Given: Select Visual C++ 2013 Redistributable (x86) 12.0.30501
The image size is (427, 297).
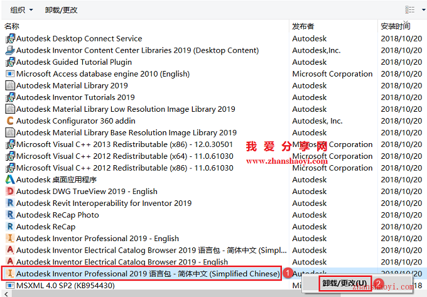Looking at the screenshot, I should click(x=124, y=144).
